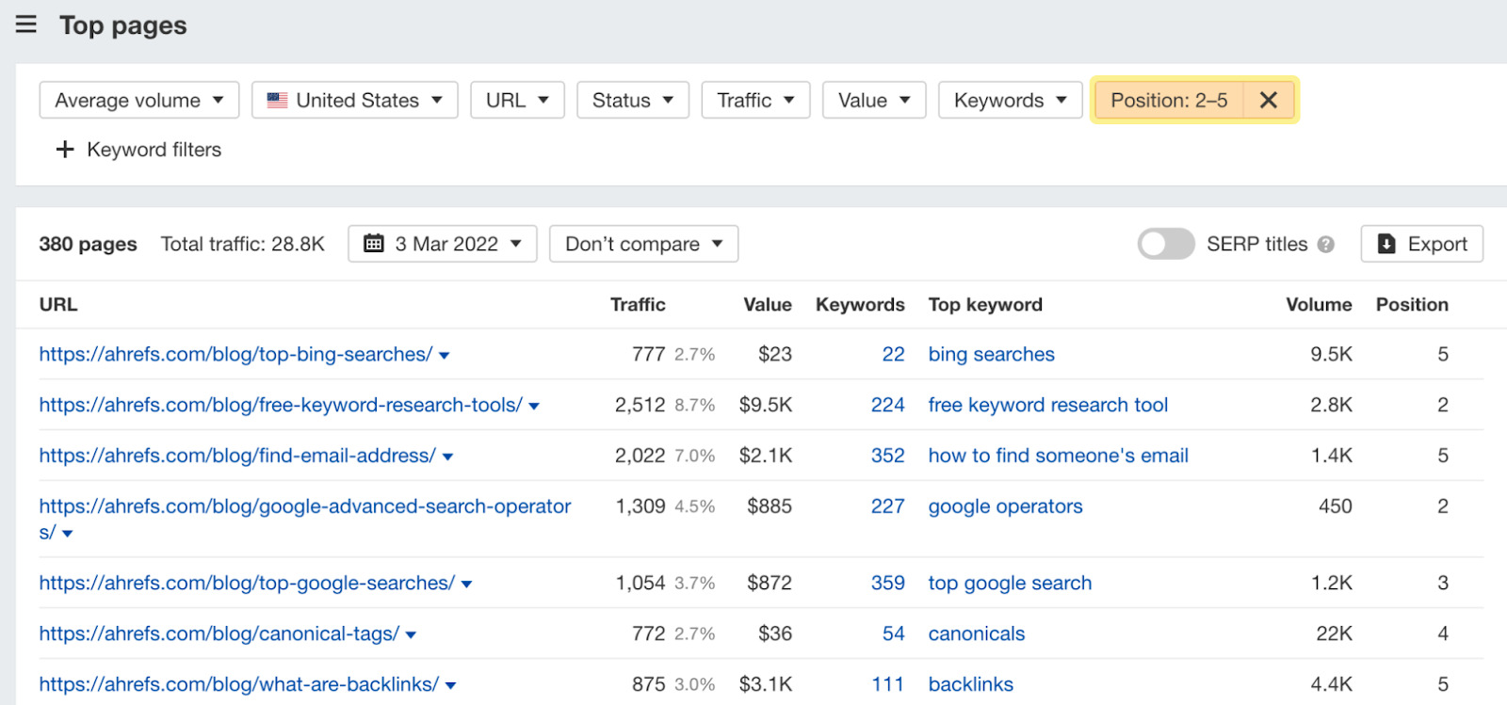Image resolution: width=1507 pixels, height=705 pixels.
Task: Click the URL column header
Action: (58, 304)
